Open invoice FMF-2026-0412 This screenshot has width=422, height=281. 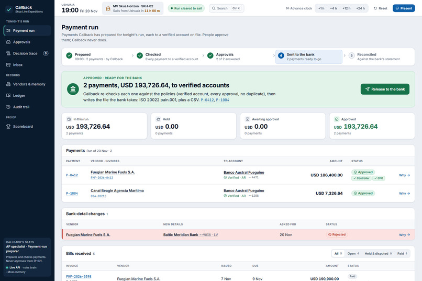click(102, 178)
